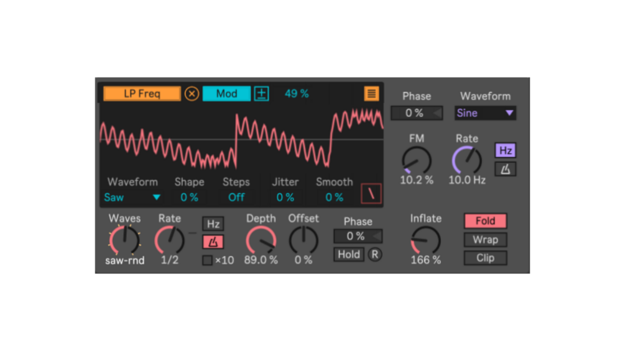Click the saw-rnd waves value
The height and width of the screenshot is (351, 625).
click(x=124, y=260)
